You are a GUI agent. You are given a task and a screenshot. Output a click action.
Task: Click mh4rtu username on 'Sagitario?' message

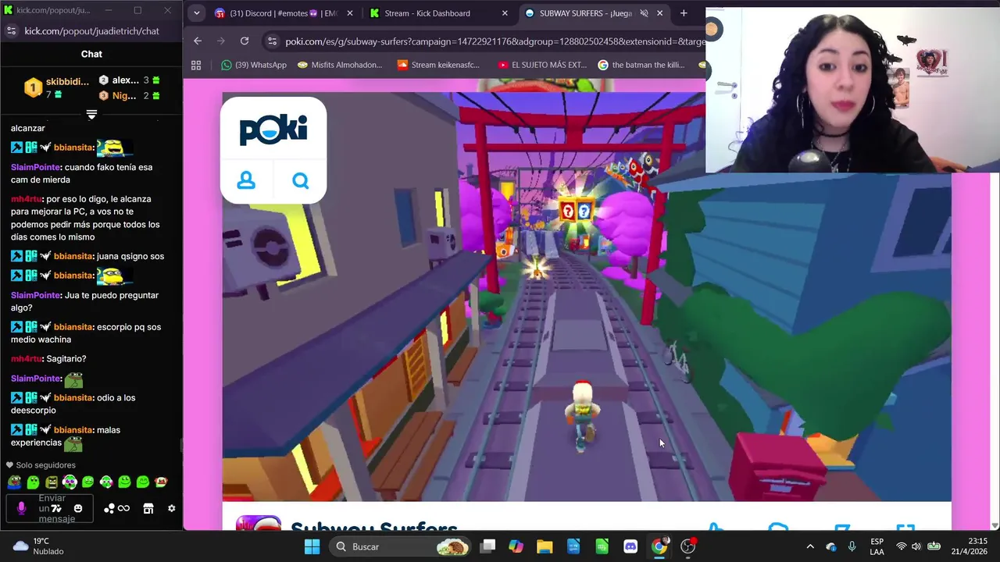(26, 358)
